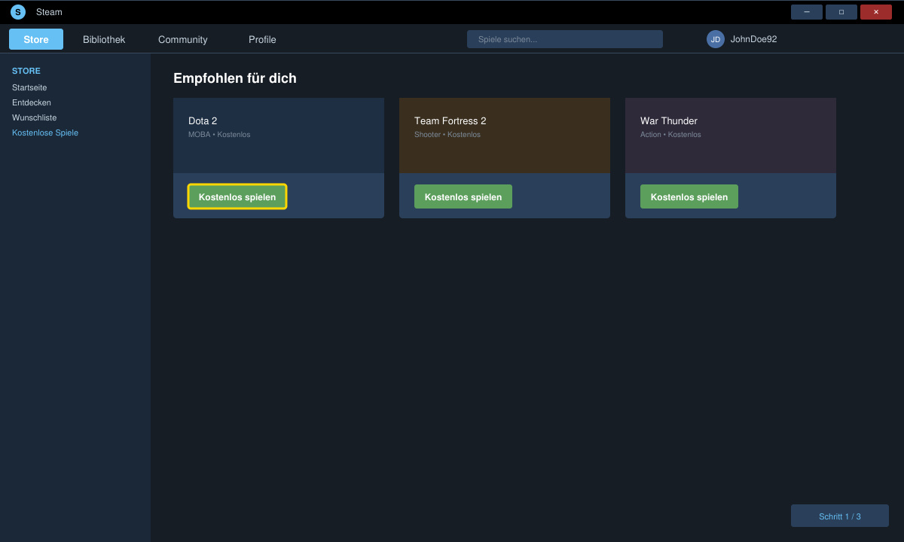Minimize the Steam window
The width and height of the screenshot is (904, 542).
pos(807,12)
